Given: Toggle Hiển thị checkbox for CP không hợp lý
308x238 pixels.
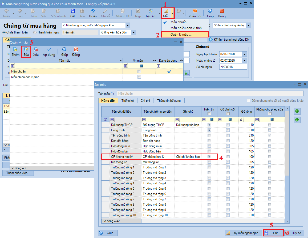Looking at the screenshot, I should click(x=209, y=157).
